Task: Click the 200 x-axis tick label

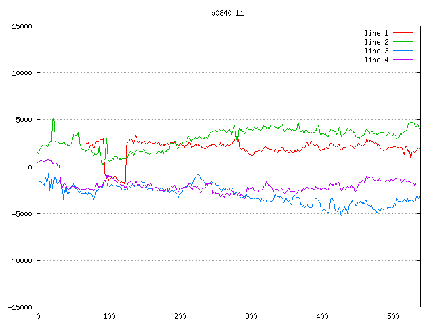Action: click(x=179, y=316)
